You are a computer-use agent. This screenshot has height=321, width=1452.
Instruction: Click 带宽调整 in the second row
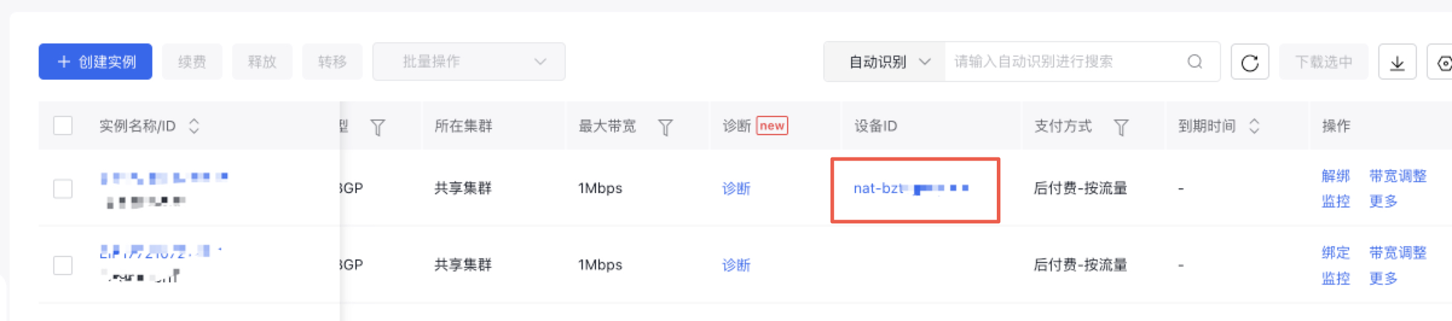point(1398,253)
